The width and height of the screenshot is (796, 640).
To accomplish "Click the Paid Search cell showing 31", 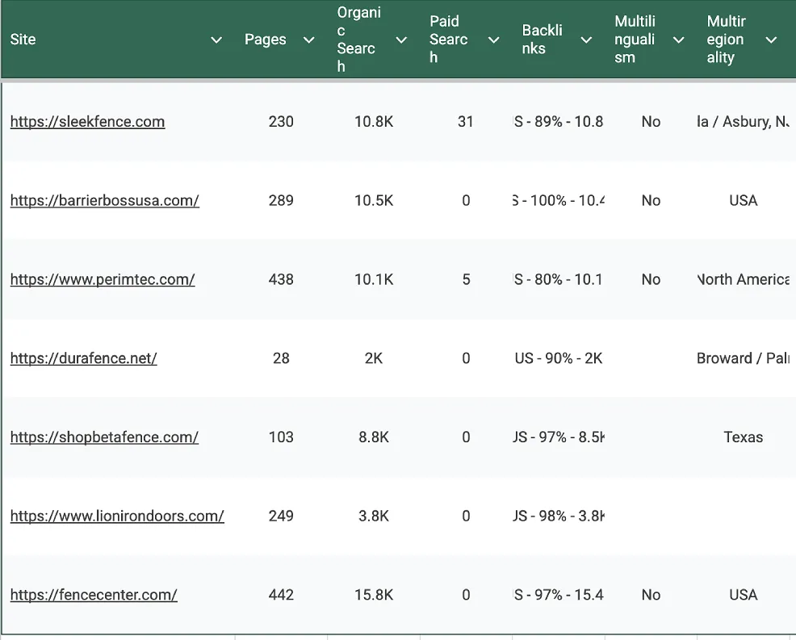I will (465, 122).
